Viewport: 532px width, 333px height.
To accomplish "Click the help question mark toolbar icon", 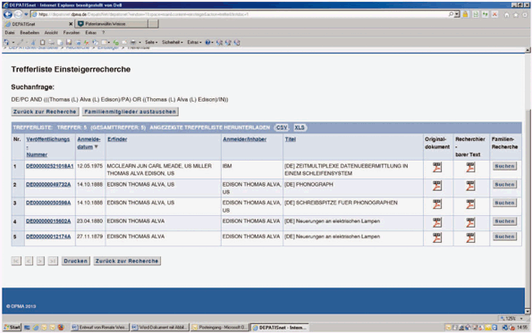I will [x=208, y=42].
